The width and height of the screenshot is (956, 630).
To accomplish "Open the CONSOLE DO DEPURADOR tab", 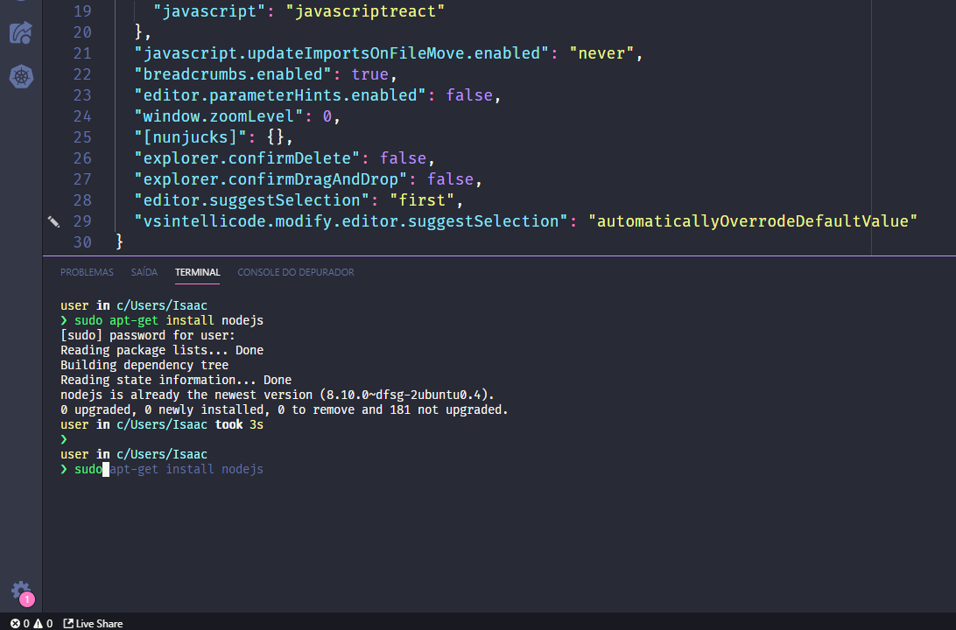I will coord(296,272).
